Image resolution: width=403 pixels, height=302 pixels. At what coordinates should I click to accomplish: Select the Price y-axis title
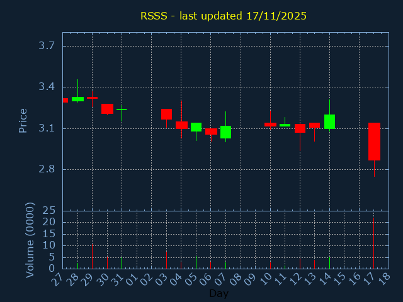23,120
